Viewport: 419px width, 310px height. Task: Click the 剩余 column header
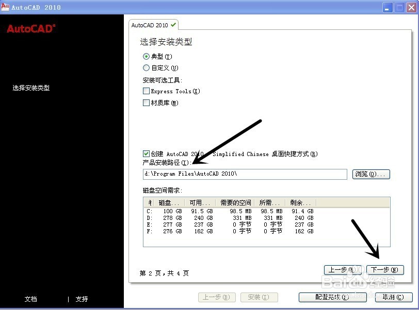301,203
